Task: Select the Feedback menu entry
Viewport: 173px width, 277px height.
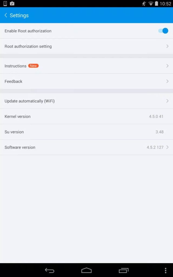Action: (x=86, y=81)
